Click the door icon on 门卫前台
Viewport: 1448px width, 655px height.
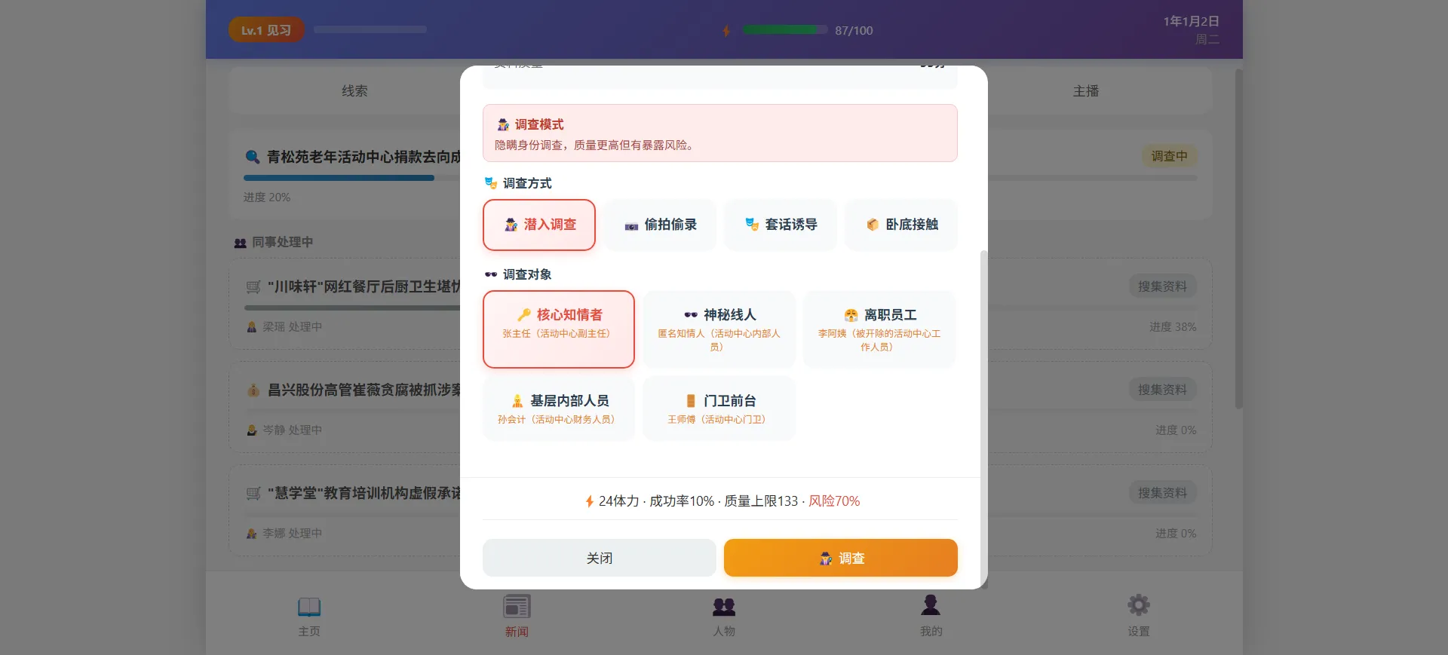[691, 400]
